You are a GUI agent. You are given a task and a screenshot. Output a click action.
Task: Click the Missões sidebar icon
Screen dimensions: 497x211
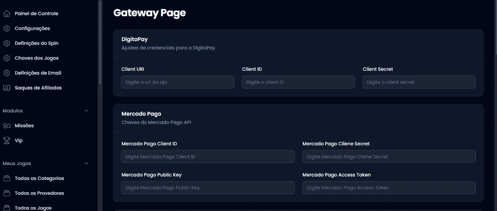(6, 126)
